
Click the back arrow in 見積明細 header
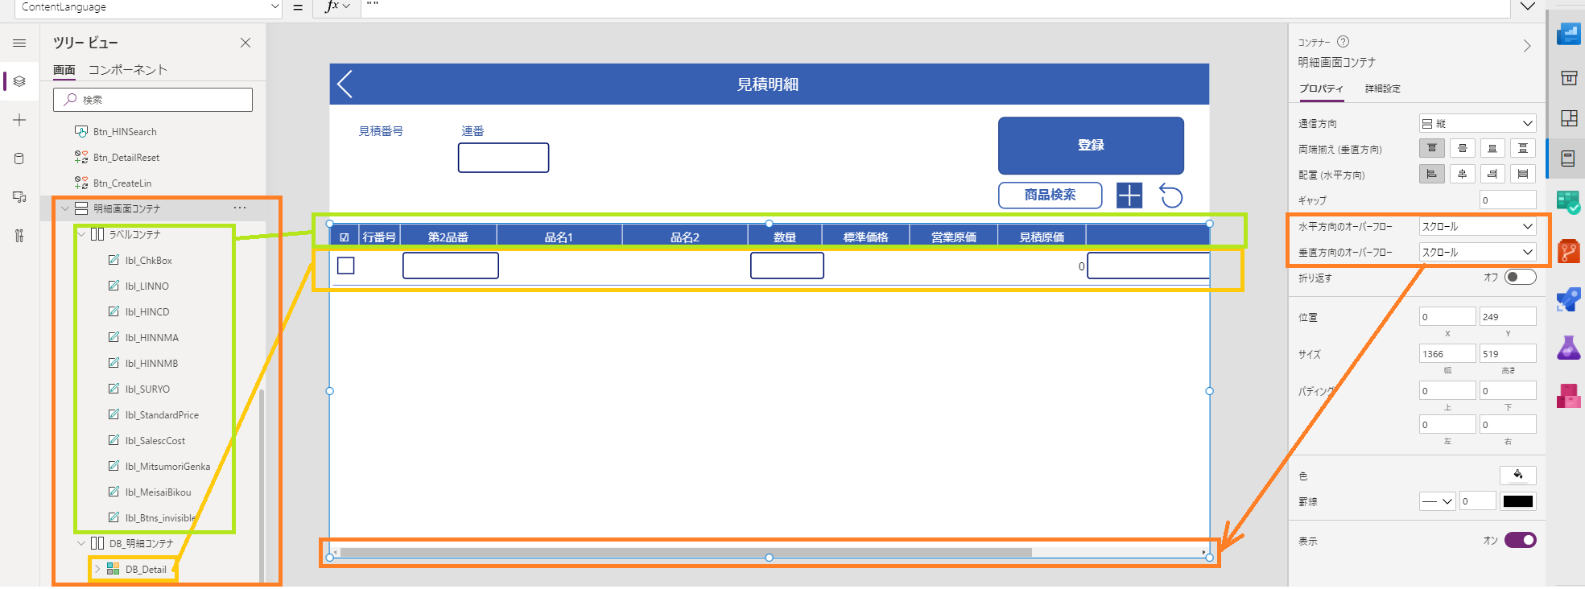pos(345,84)
